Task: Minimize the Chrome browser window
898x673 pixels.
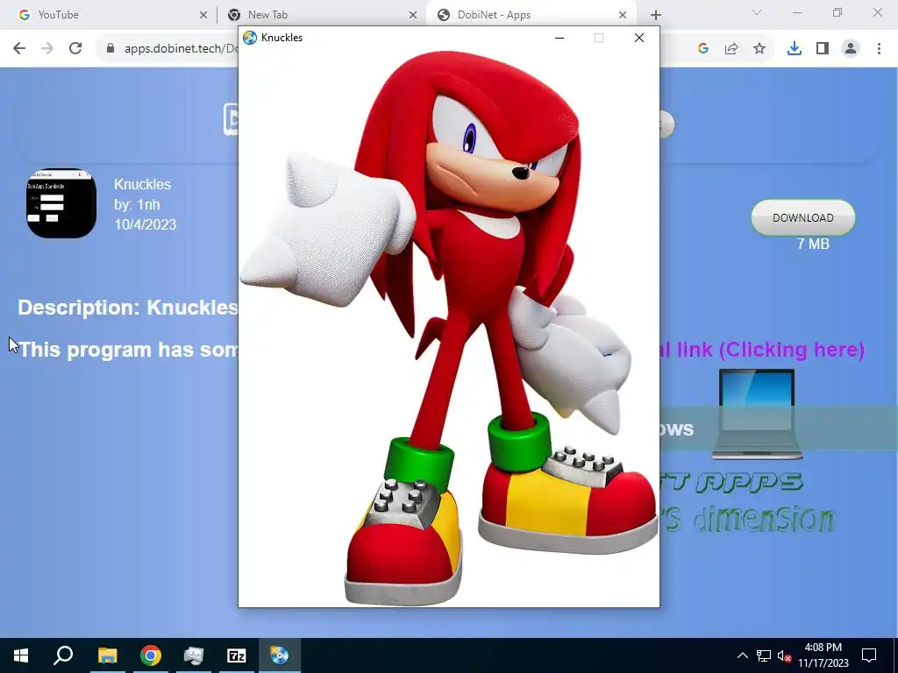Action: point(796,12)
